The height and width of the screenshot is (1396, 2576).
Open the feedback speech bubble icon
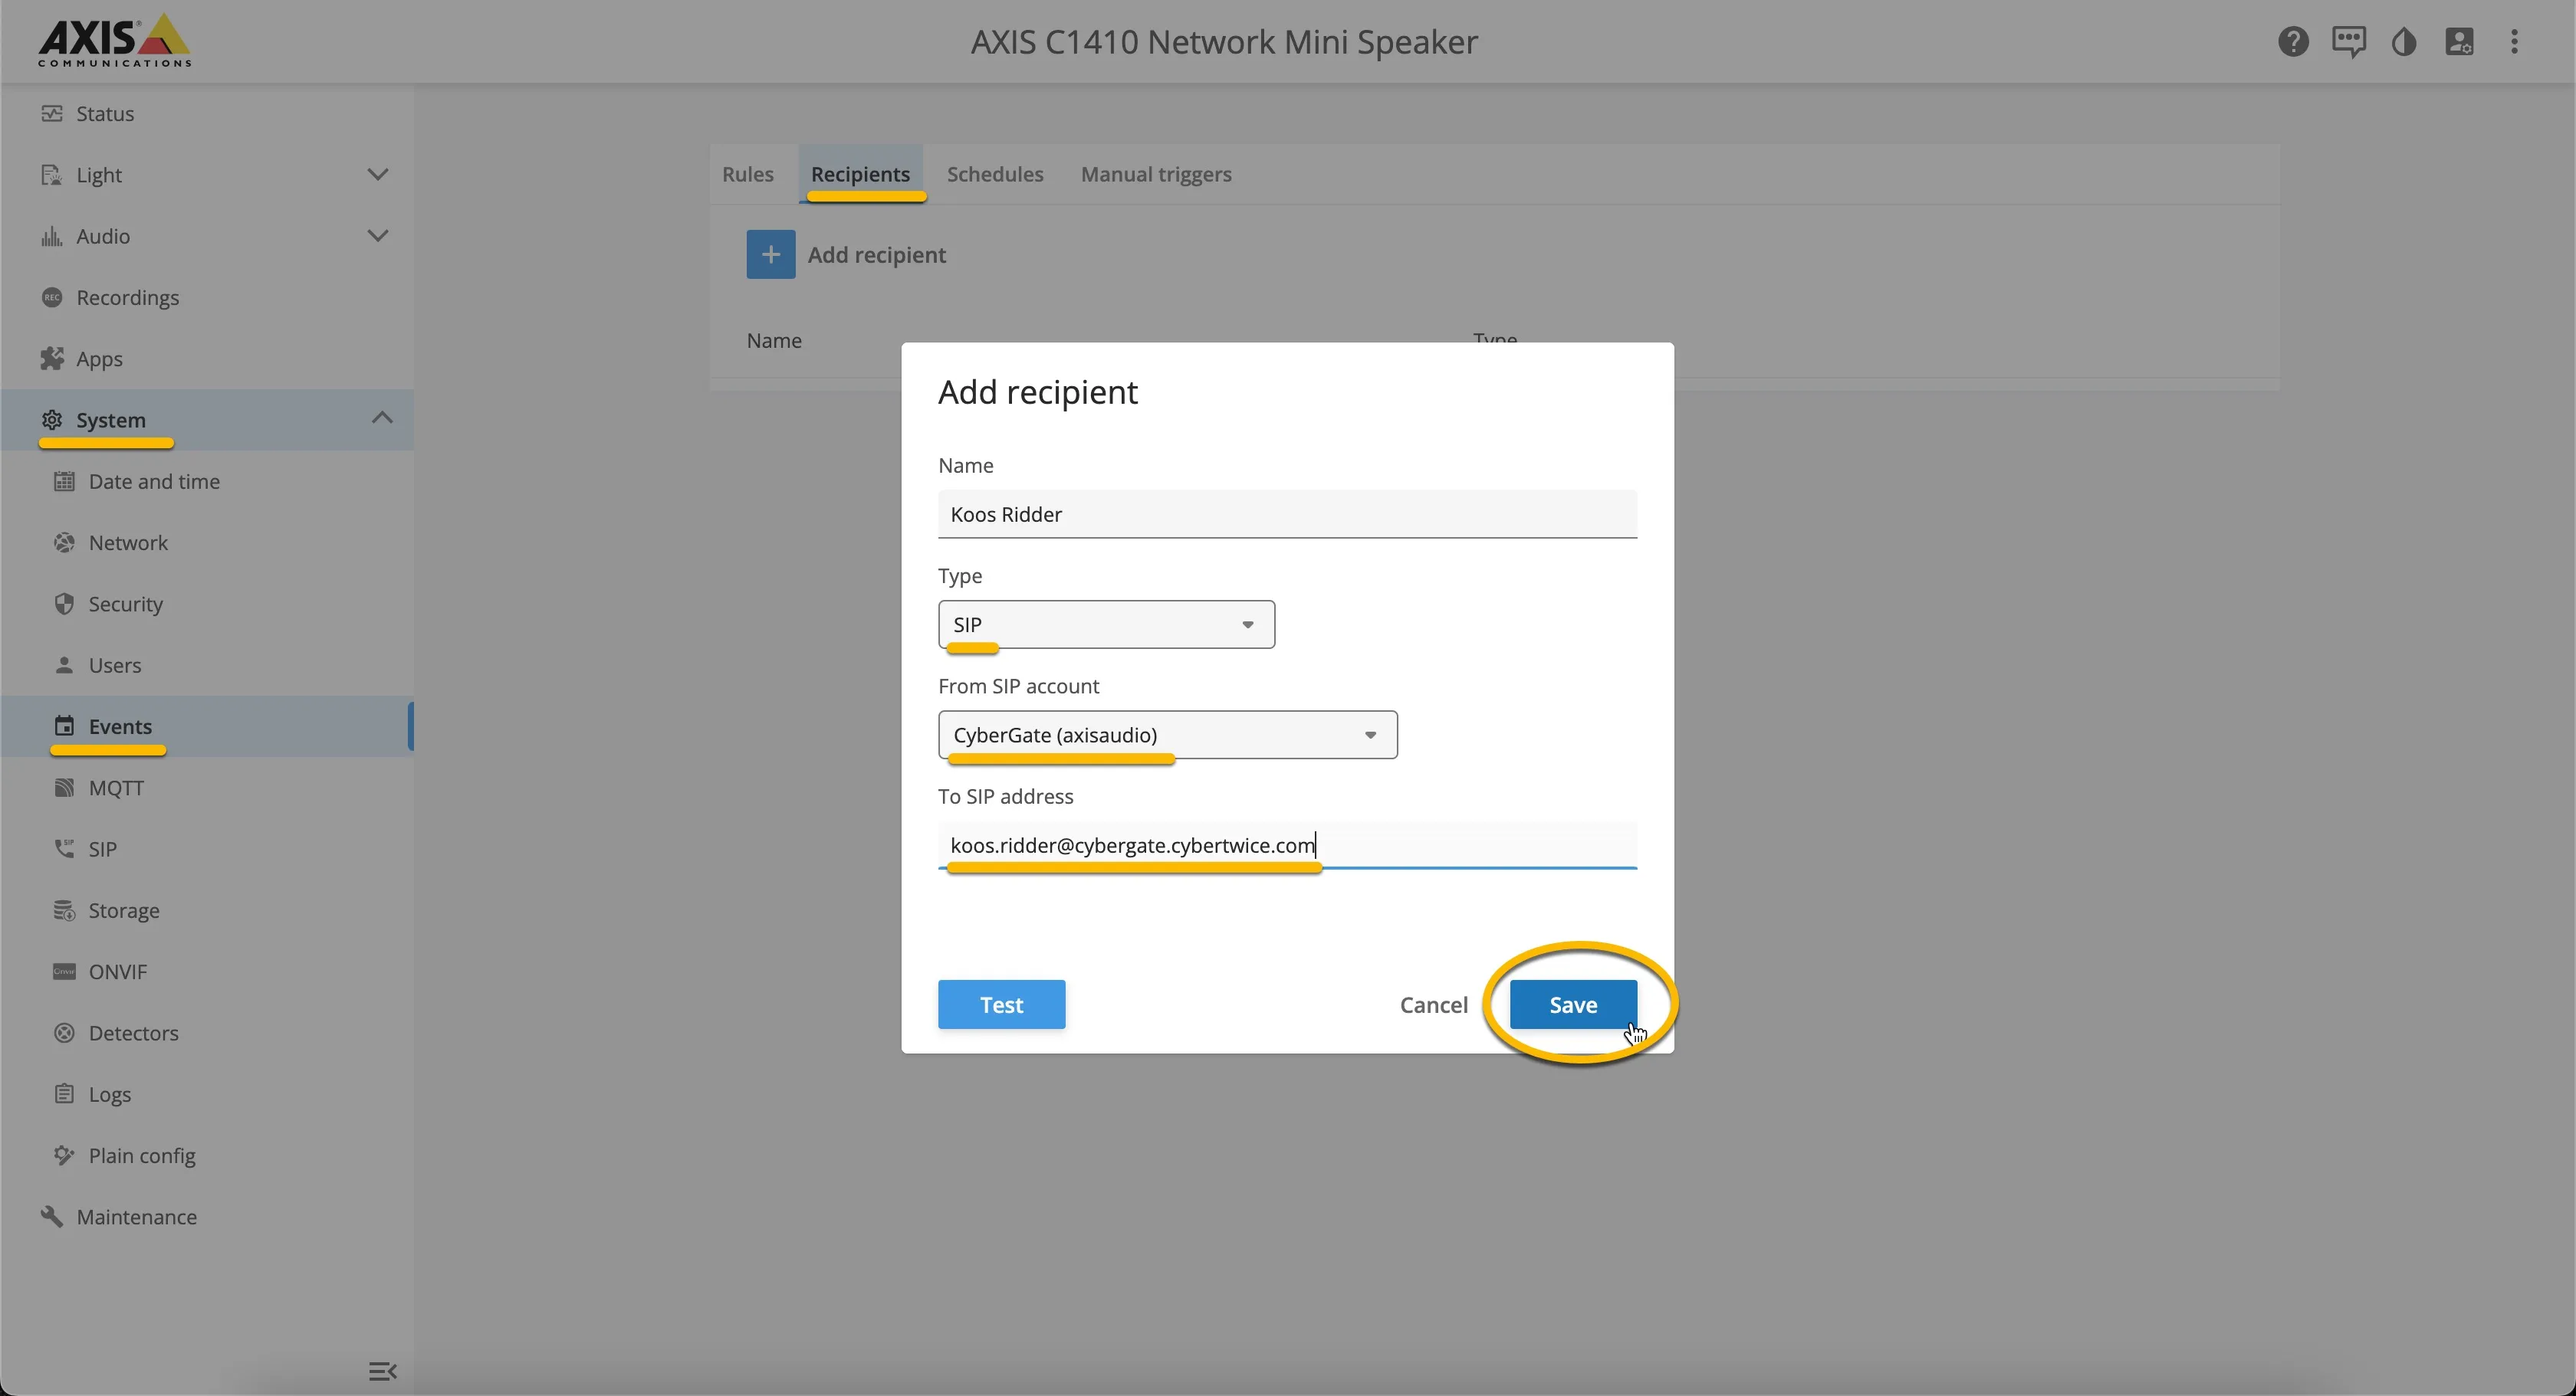click(x=2348, y=42)
